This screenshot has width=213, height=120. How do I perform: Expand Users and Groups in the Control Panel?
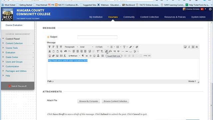coord(3,62)
